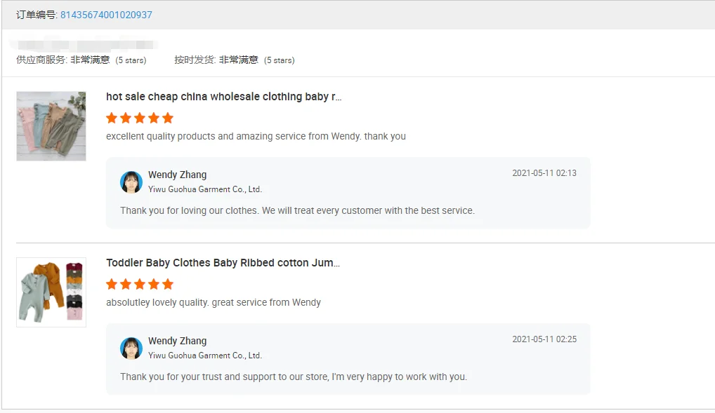Viewport: 715px width, 413px height.
Task: Open 'Toddler Baby Clothes Baby Ribbed cotton' title
Action: [223, 263]
